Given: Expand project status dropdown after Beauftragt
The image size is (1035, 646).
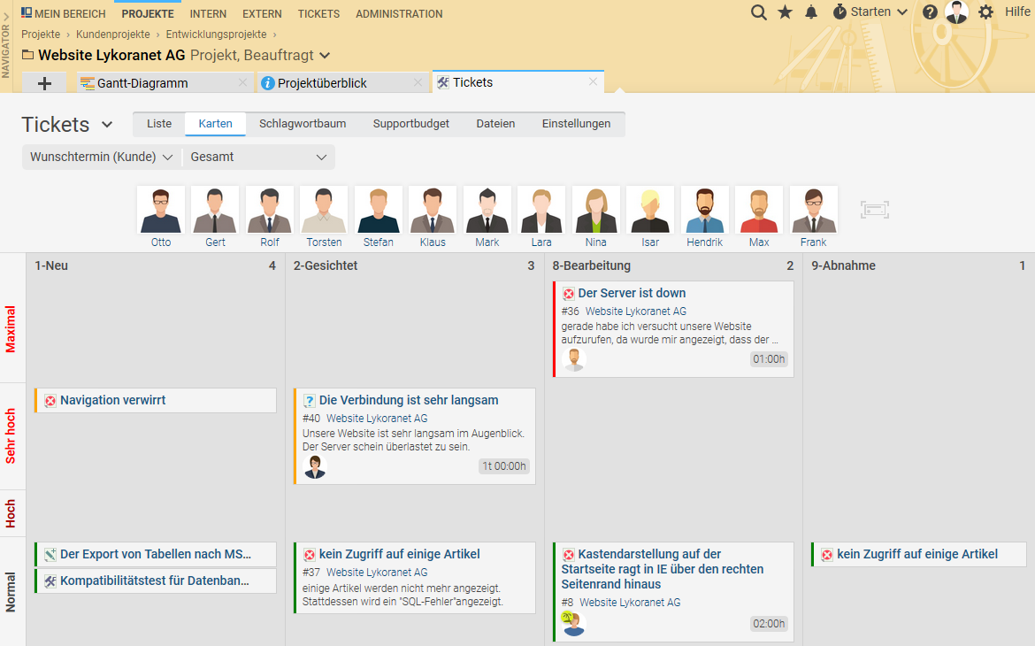Looking at the screenshot, I should [325, 56].
